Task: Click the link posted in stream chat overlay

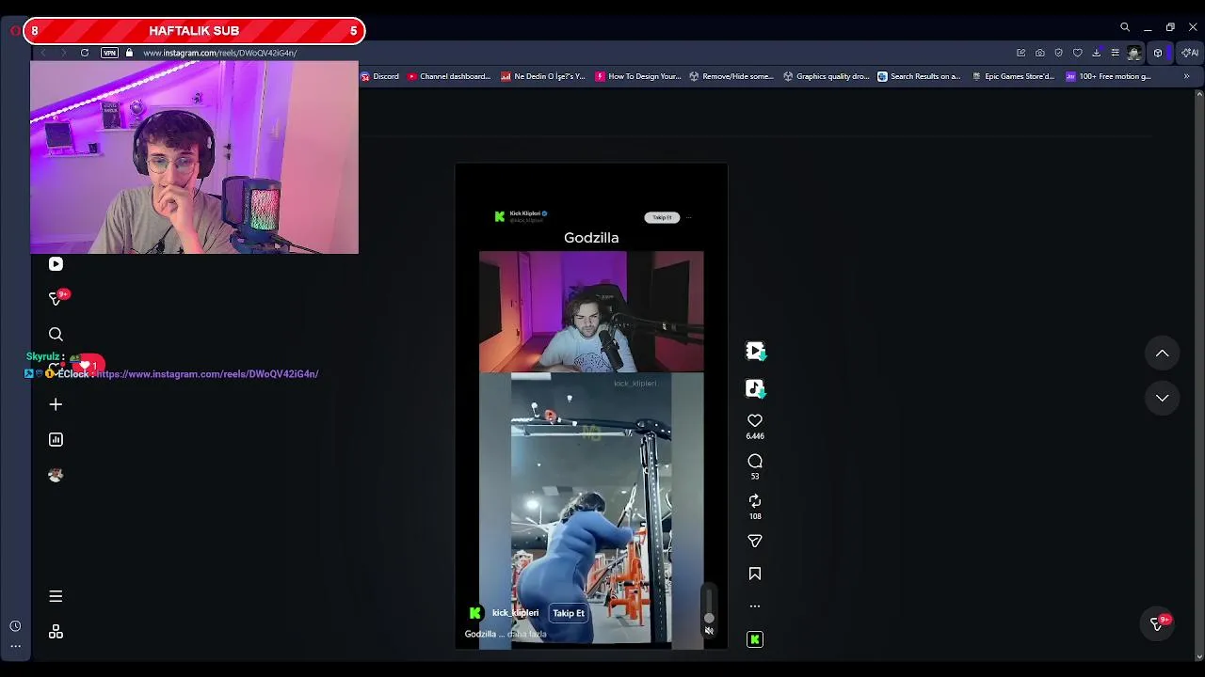Action: pyautogui.click(x=206, y=374)
